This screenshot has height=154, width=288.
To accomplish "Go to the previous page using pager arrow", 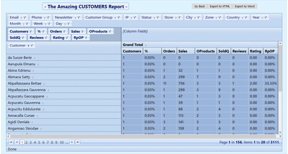I will 17,142.
